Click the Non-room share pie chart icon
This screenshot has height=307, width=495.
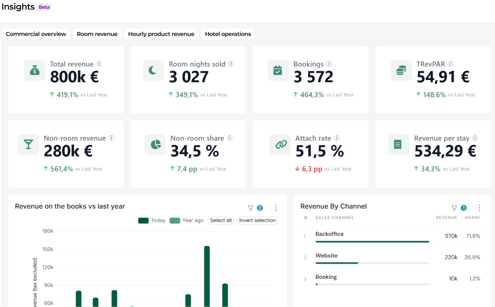point(155,145)
